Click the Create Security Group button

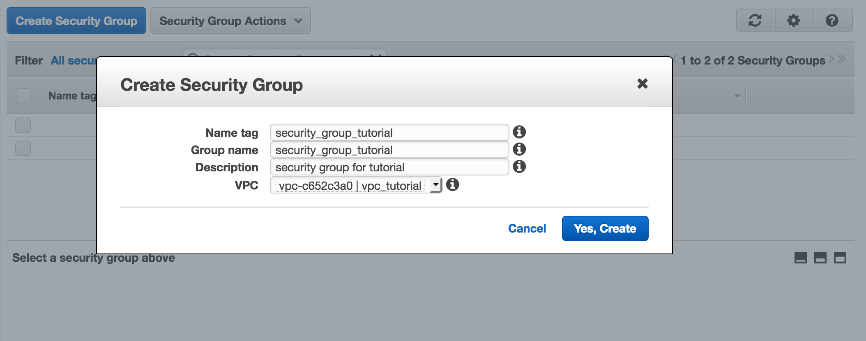76,21
